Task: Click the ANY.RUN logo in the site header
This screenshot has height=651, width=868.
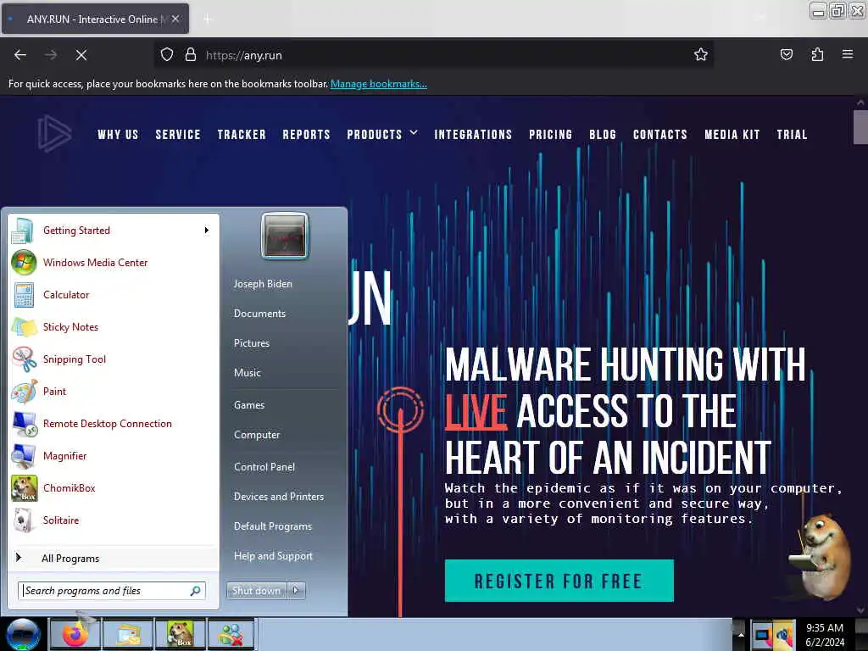Action: pyautogui.click(x=54, y=133)
